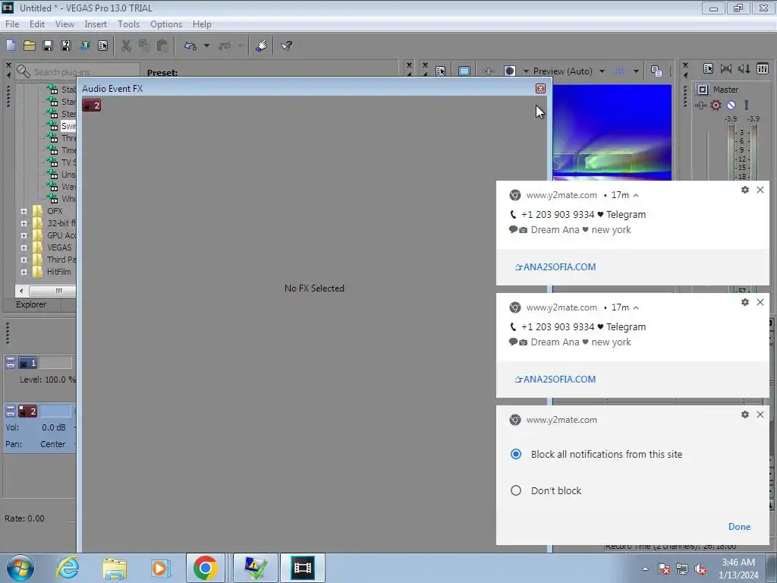
Task: Click the Redo toolbar icon
Action: pos(225,46)
